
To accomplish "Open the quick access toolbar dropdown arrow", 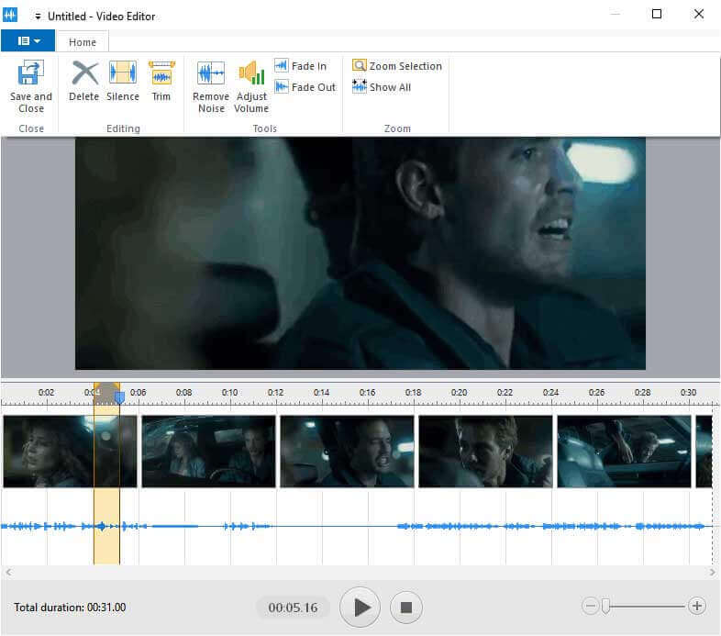I will click(38, 17).
